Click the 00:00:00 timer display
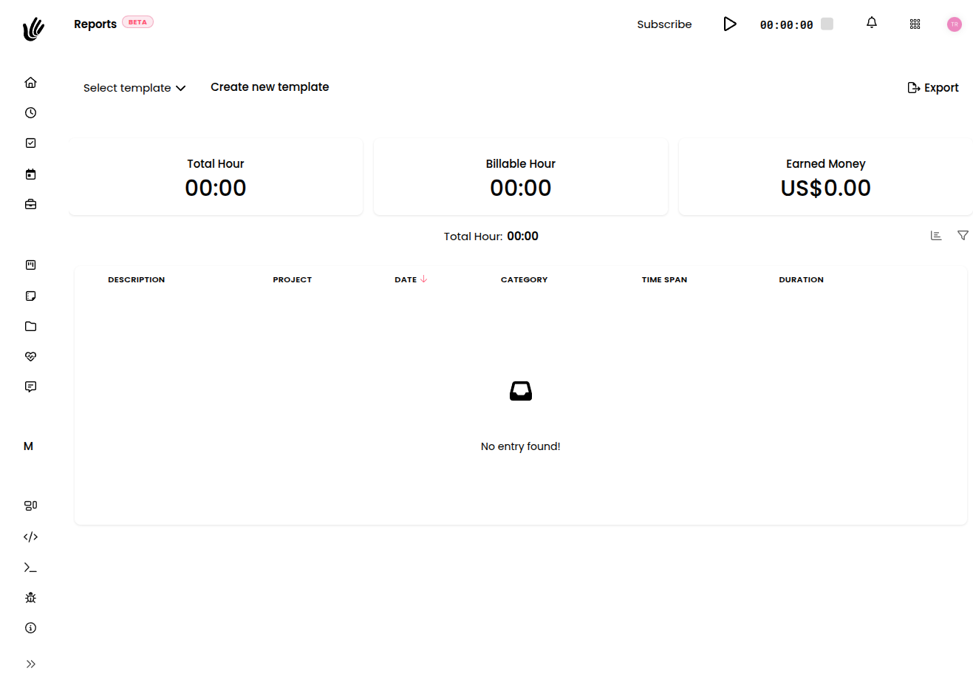Image resolution: width=973 pixels, height=691 pixels. tap(786, 25)
